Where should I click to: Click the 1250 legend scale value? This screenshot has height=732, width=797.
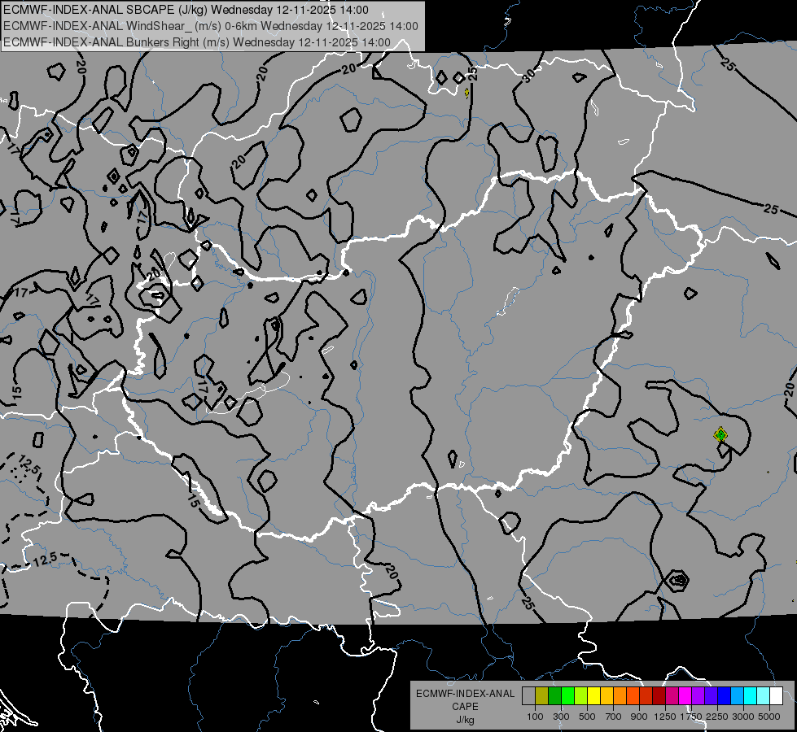665,717
